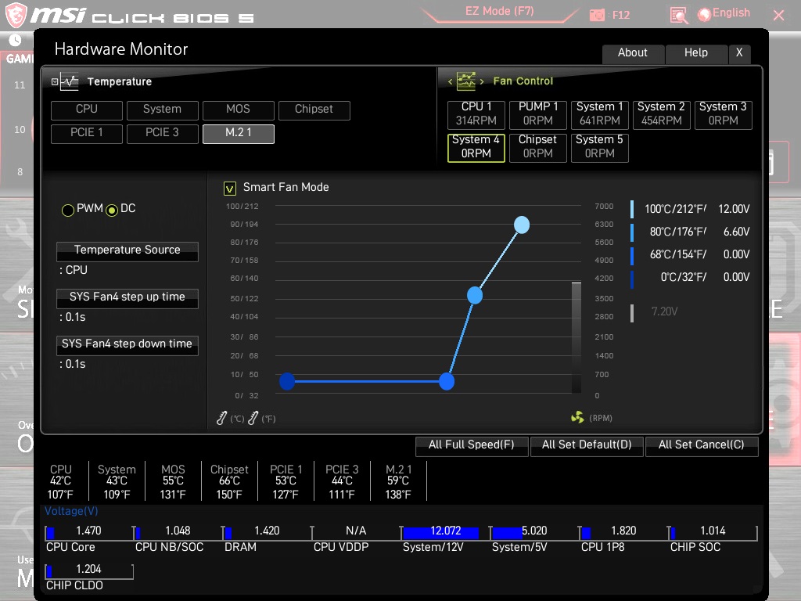Click the Celsius thermometer icon

pos(221,418)
